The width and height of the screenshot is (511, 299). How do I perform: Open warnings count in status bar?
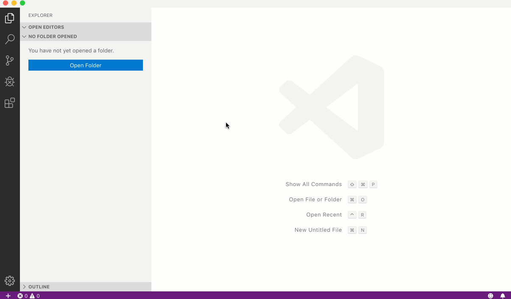(x=35, y=296)
